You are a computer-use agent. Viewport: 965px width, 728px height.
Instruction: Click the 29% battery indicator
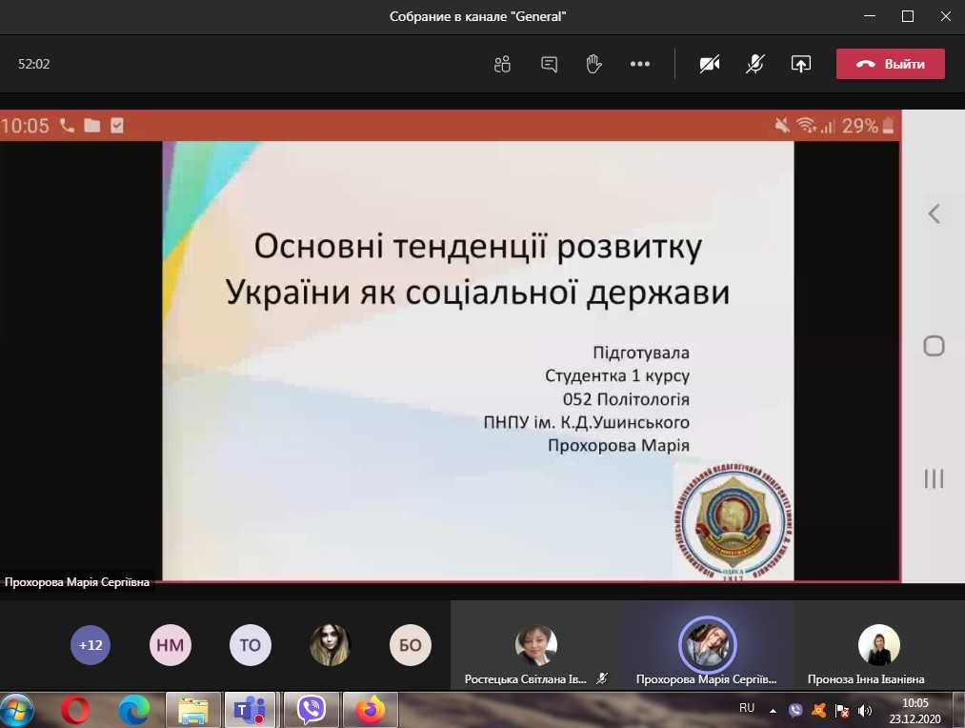[868, 126]
